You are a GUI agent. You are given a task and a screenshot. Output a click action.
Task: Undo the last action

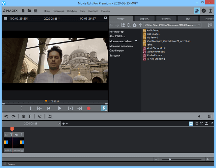coord(6,117)
